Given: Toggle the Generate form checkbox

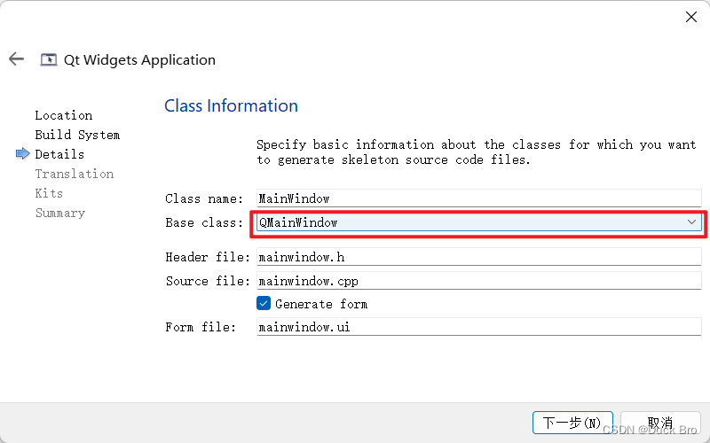Looking at the screenshot, I should click(x=264, y=304).
